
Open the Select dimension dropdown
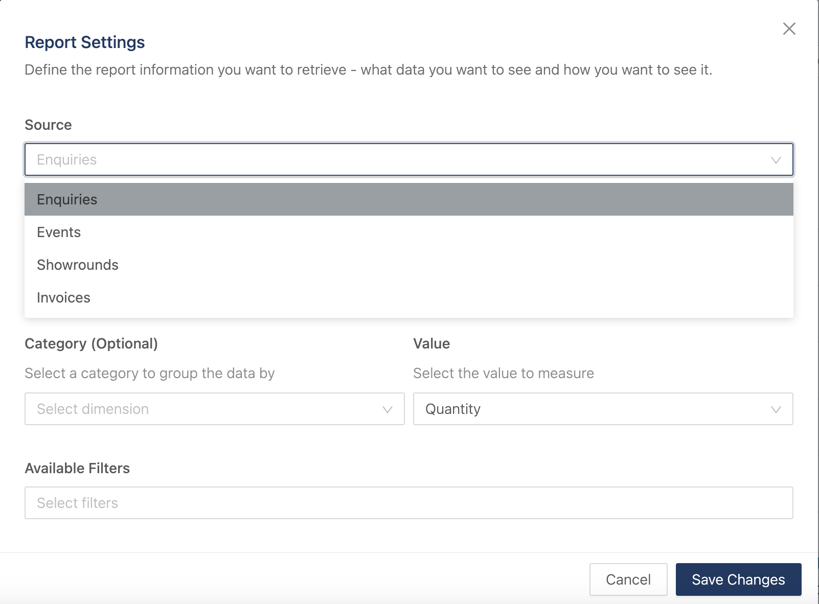[215, 409]
